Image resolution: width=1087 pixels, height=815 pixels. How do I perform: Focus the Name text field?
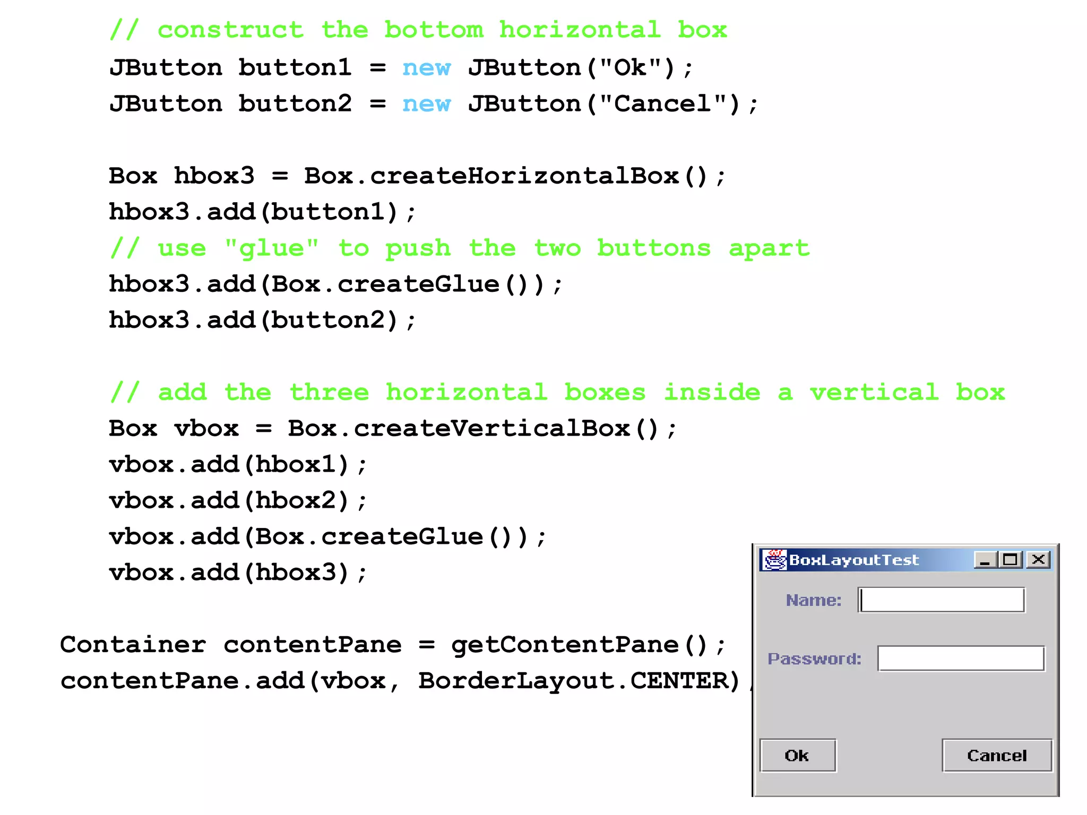942,600
